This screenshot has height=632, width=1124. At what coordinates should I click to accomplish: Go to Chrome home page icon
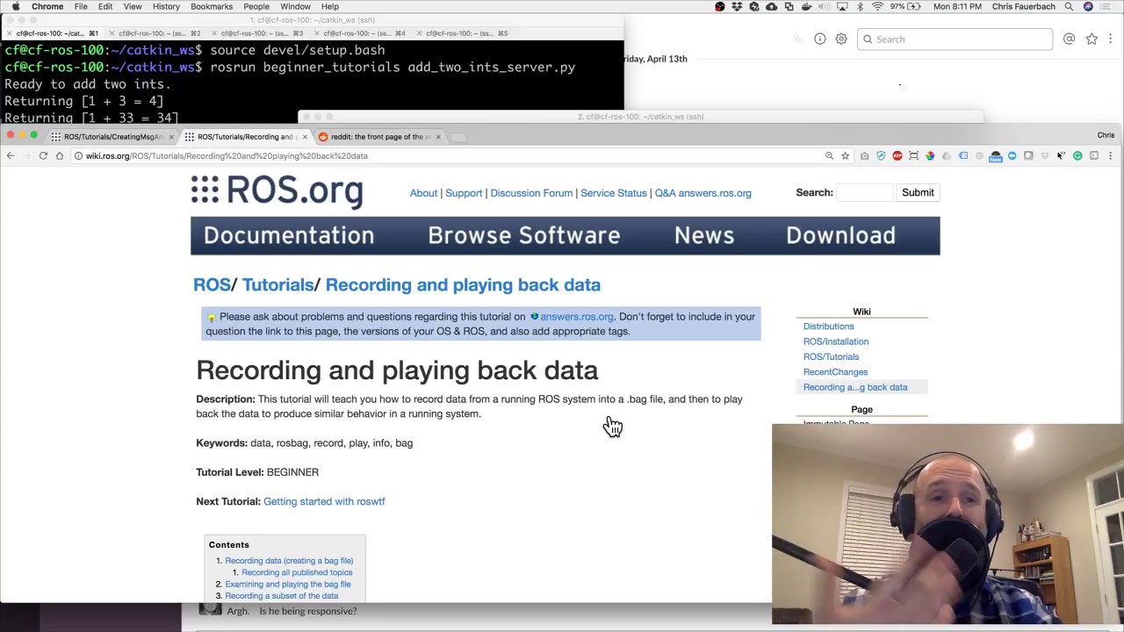pyautogui.click(x=60, y=155)
